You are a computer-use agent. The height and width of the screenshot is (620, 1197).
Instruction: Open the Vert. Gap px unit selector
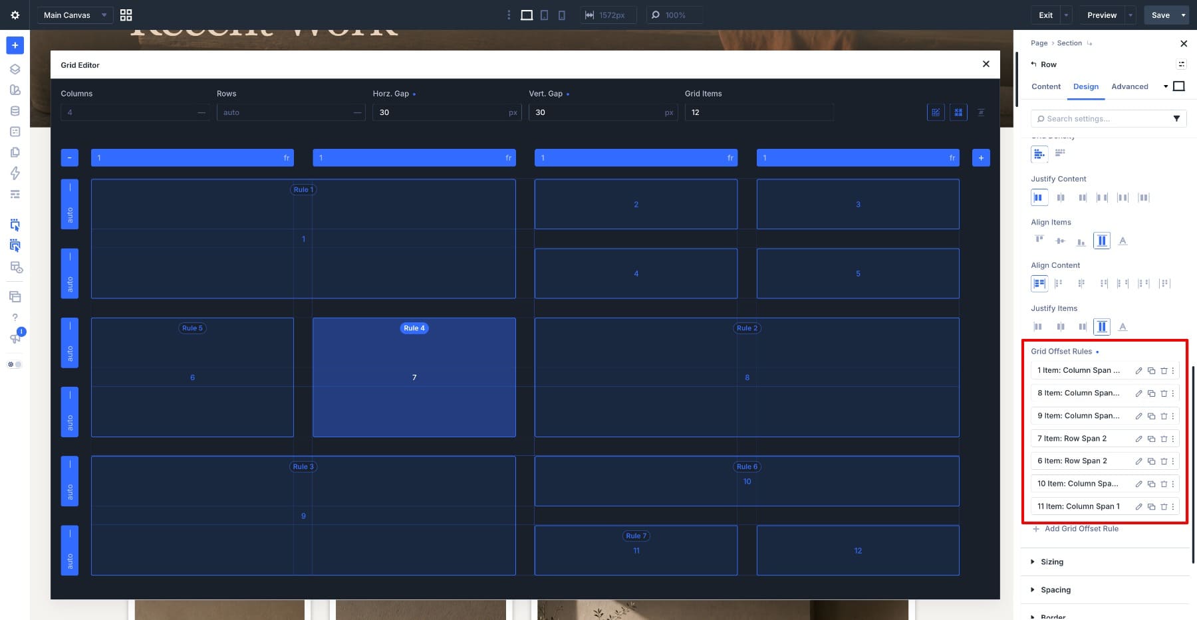pyautogui.click(x=669, y=112)
